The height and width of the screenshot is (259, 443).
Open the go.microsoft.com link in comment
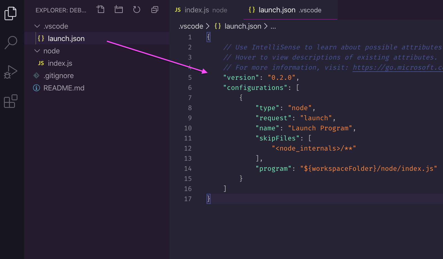coord(397,67)
